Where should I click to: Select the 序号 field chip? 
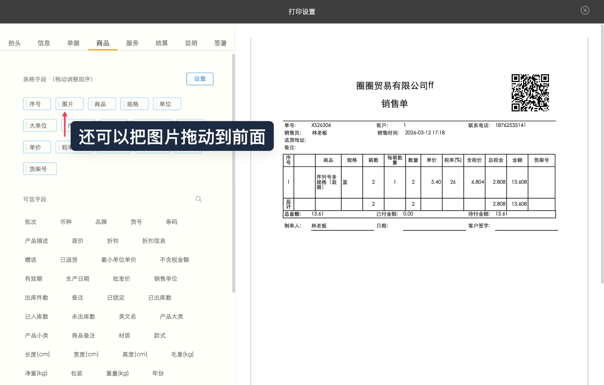point(37,103)
